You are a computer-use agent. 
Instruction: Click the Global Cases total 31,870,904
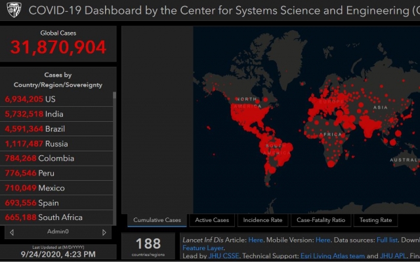click(58, 47)
